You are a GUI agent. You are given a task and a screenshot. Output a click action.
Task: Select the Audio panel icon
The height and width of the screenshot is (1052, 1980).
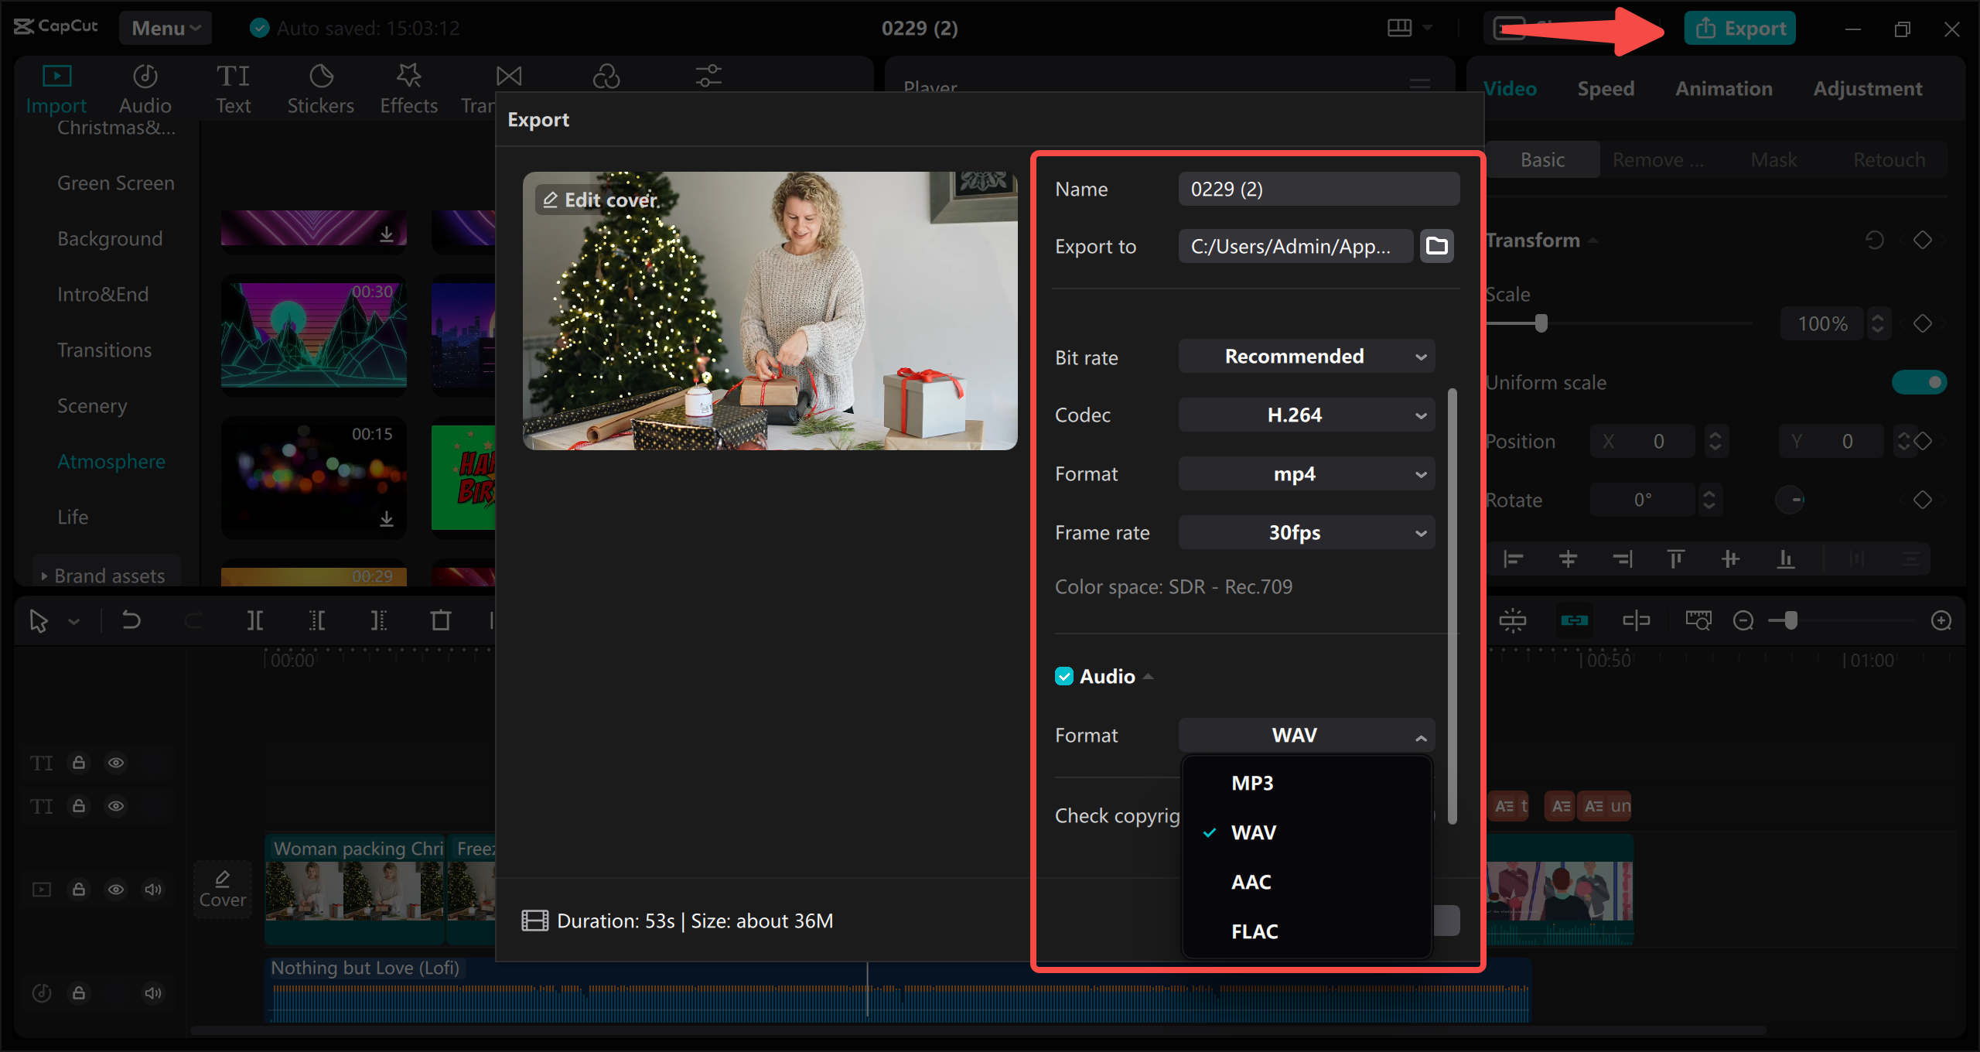click(x=144, y=87)
